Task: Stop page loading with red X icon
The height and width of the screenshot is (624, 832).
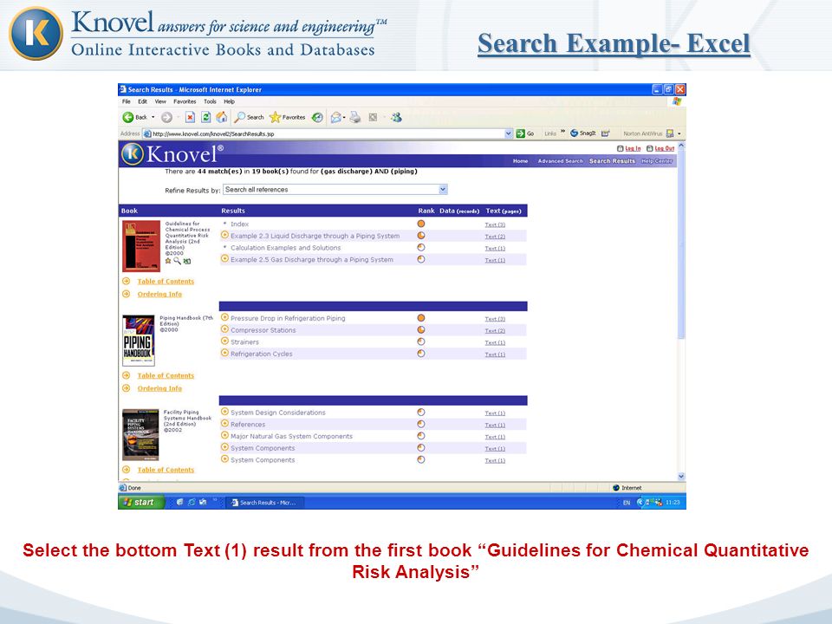Action: [x=190, y=117]
